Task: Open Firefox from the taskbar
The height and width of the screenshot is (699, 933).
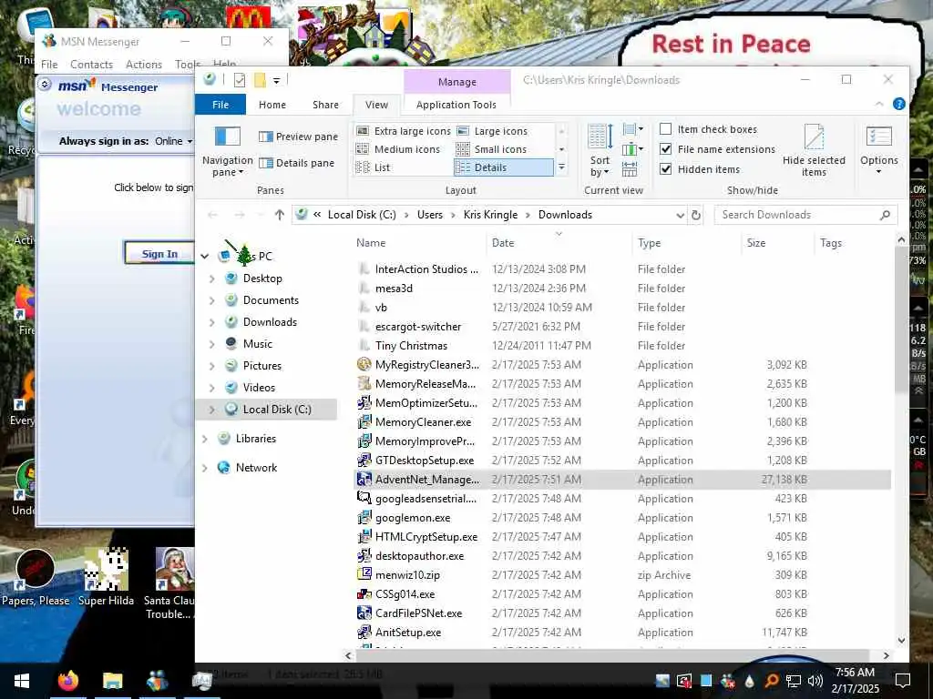Action: [68, 680]
